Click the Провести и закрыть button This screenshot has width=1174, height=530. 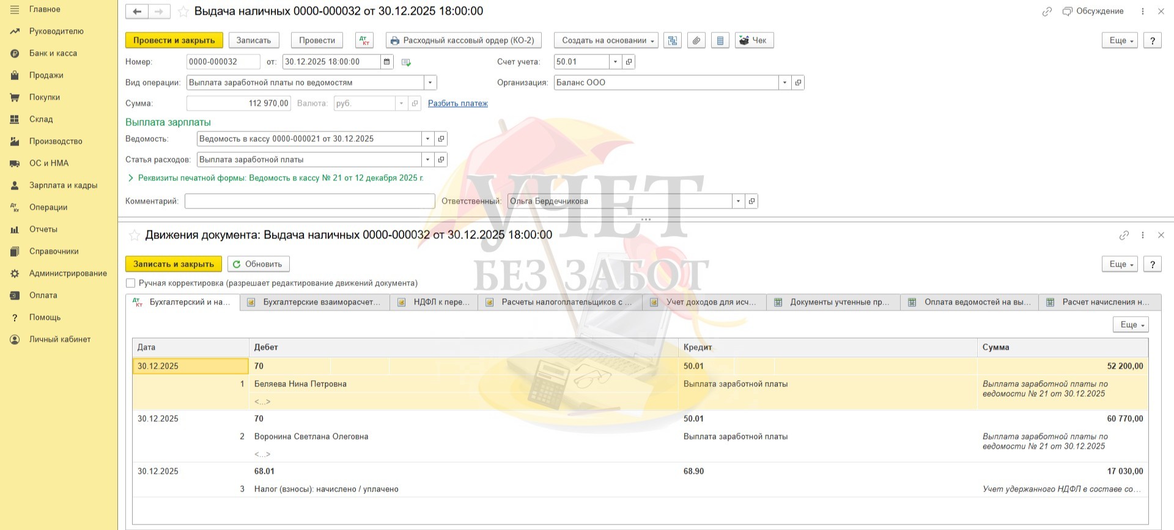pos(174,40)
